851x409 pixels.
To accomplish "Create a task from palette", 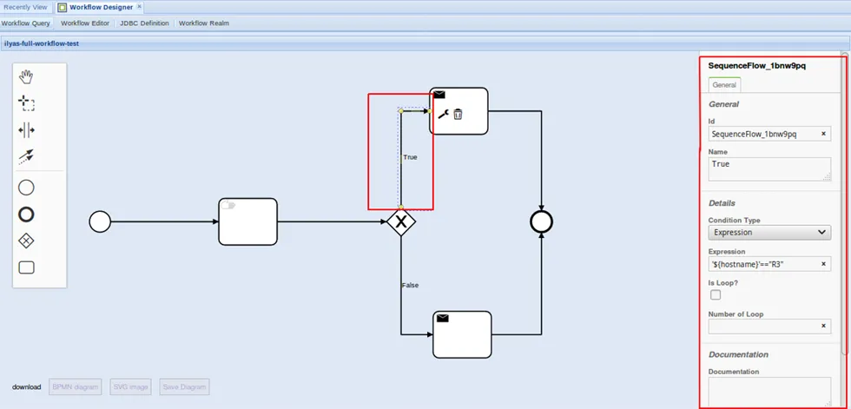I will click(x=26, y=267).
